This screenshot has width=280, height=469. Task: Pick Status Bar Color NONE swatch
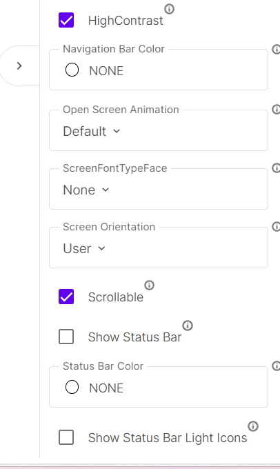72,388
